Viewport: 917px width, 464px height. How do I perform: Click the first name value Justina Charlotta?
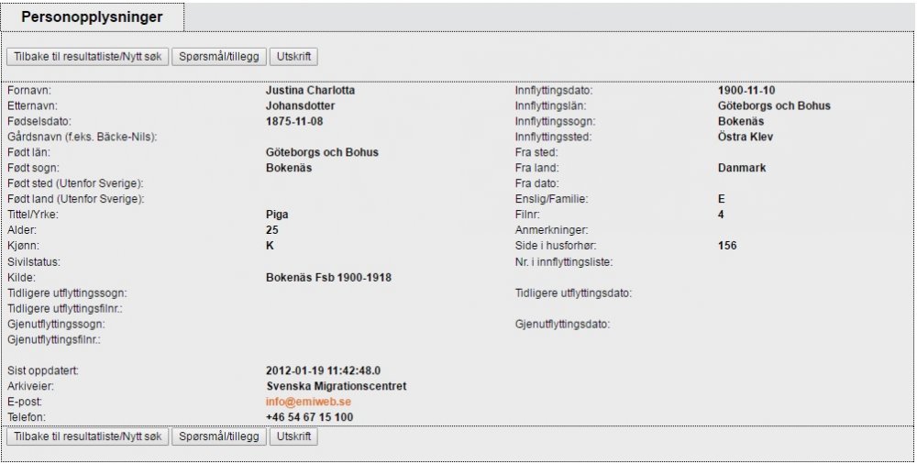[310, 91]
